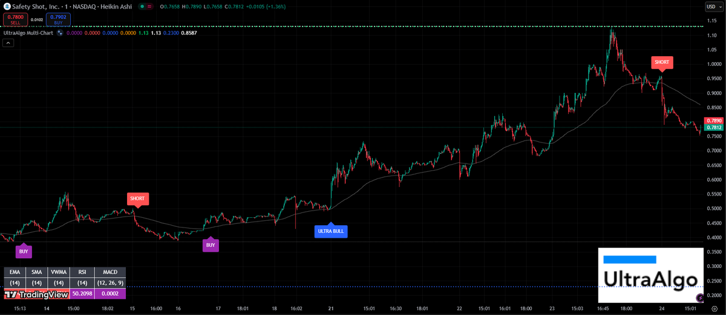
Task: Click the Safety Shot symbol logo icon
Action: click(7, 6)
